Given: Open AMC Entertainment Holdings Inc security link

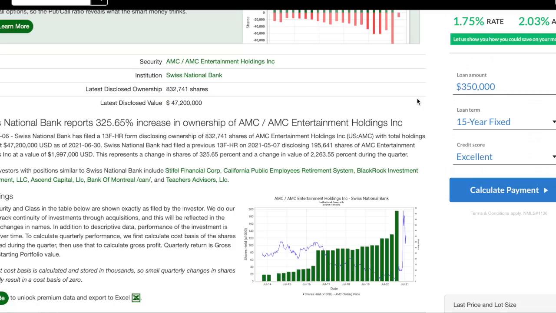Looking at the screenshot, I should (x=220, y=61).
